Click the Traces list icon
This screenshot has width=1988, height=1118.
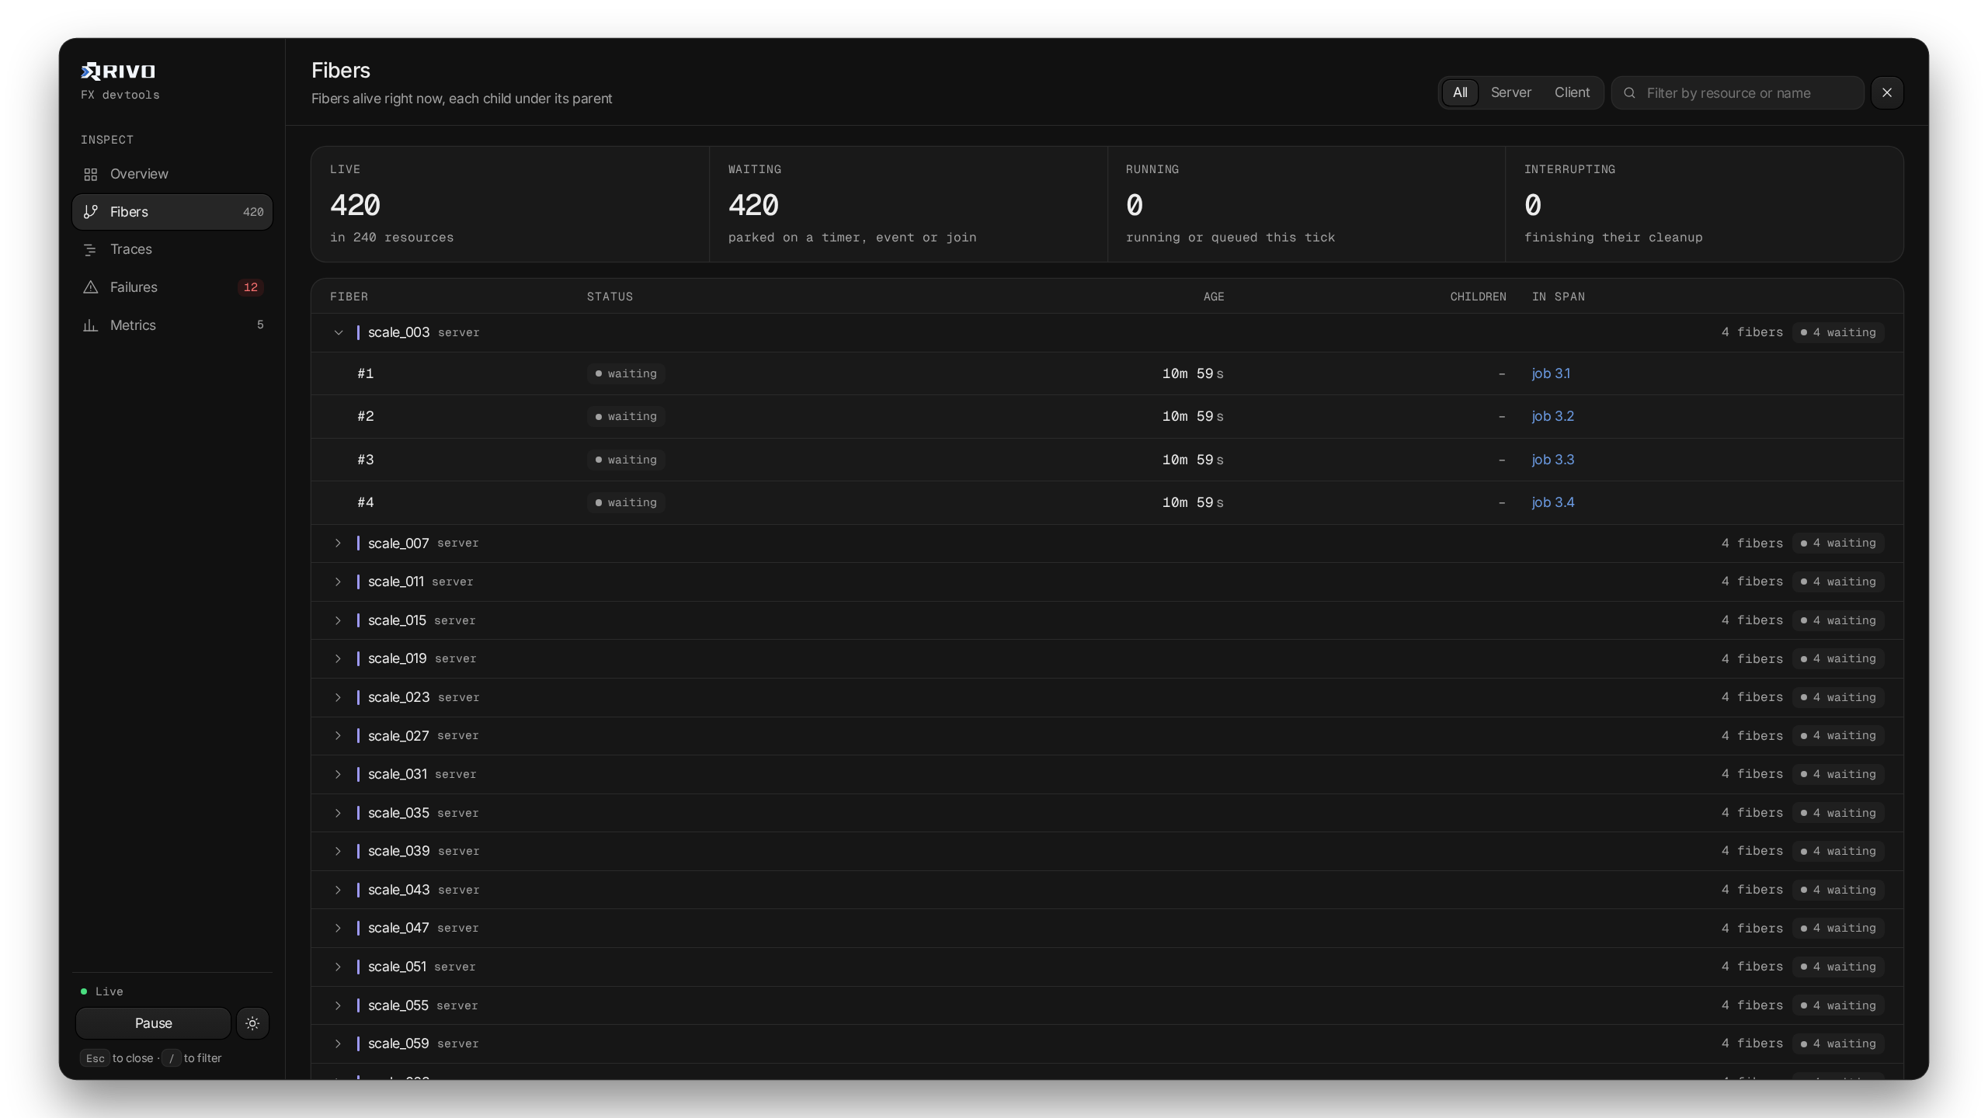91,249
